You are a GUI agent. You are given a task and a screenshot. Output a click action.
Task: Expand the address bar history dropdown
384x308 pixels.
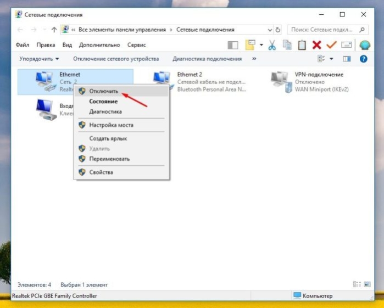[270, 30]
